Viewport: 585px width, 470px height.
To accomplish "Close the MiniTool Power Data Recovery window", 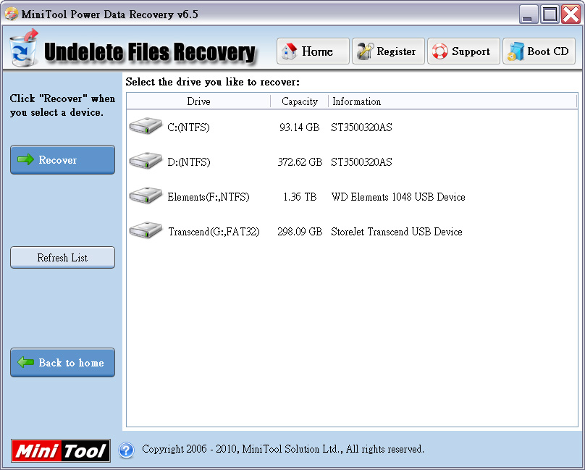I will coord(571,14).
